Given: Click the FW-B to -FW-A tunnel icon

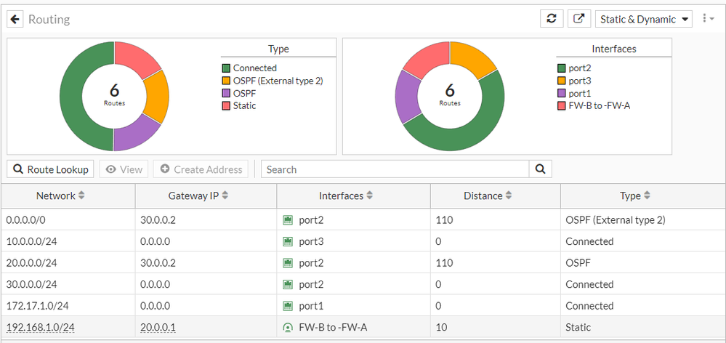Looking at the screenshot, I should click(x=288, y=327).
